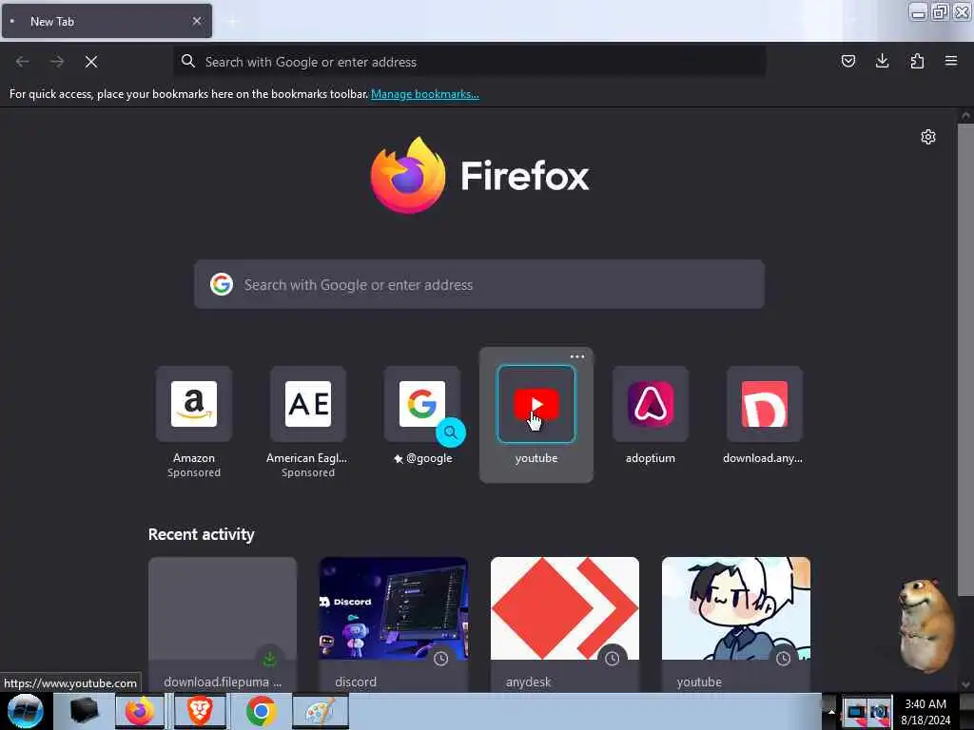Focus the top address bar field
This screenshot has height=730, width=974.
tap(470, 62)
